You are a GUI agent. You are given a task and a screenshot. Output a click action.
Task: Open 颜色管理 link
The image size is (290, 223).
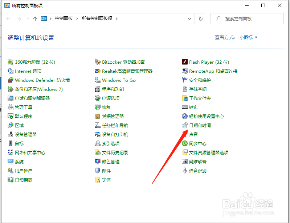pyautogui.click(x=111, y=161)
